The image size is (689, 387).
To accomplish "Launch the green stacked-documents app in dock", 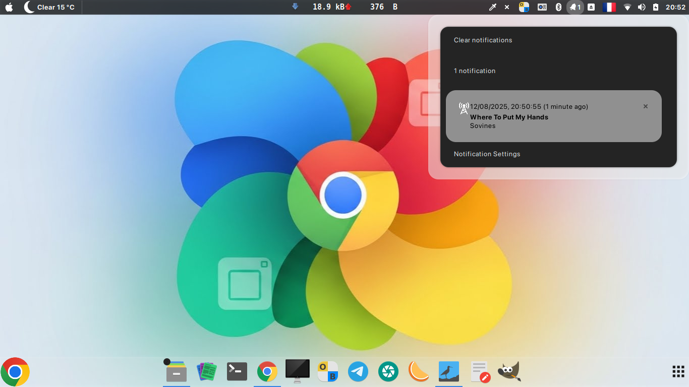I will tap(207, 372).
